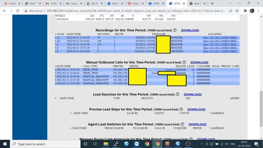Go back to previous page in browser
Viewport: 263px width, 148px height.
[5, 11]
